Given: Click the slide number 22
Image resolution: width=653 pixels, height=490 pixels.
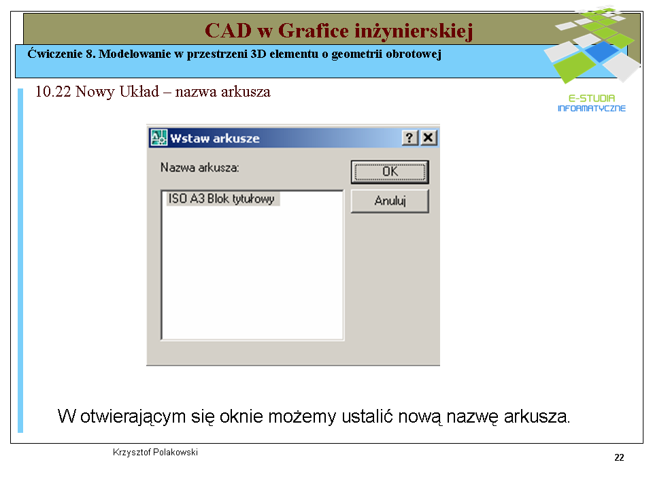Looking at the screenshot, I should pos(619,457).
